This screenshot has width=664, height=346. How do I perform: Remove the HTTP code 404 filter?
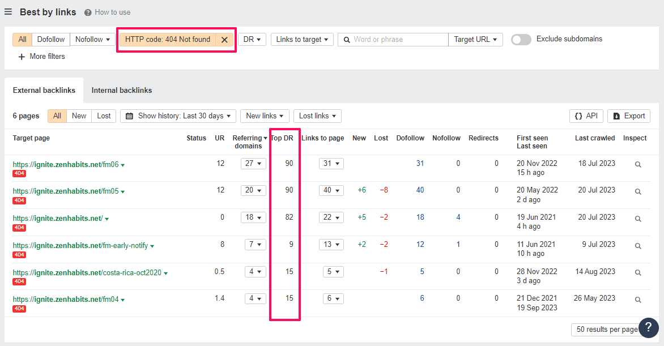(x=224, y=40)
